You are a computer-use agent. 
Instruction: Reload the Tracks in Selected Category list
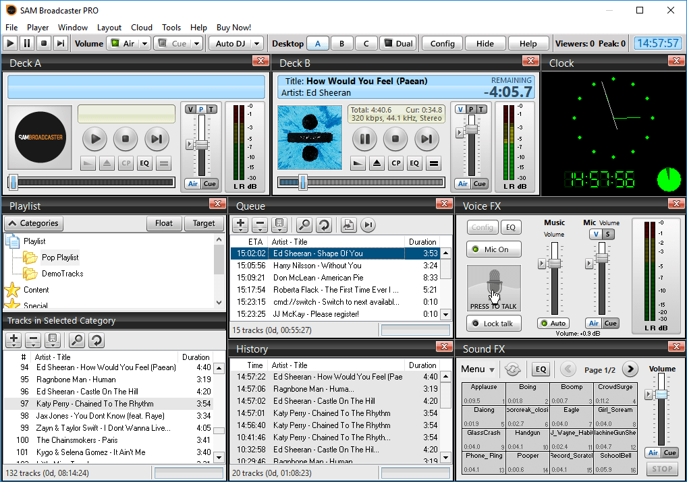(97, 340)
